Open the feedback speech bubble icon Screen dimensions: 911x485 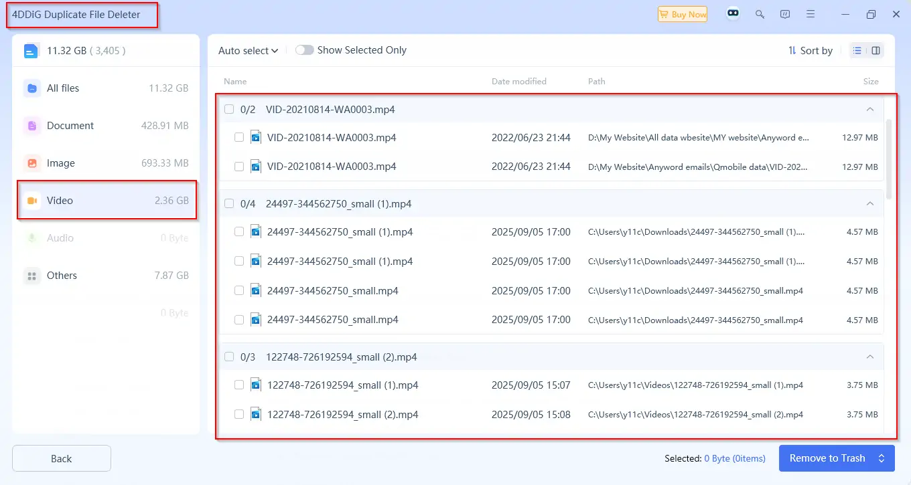coord(785,14)
